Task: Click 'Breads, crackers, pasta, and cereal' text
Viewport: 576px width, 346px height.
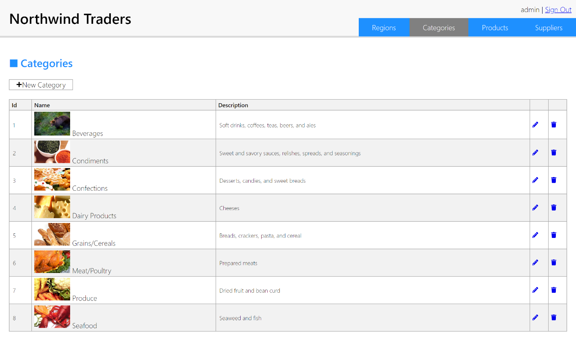Action: coord(260,236)
